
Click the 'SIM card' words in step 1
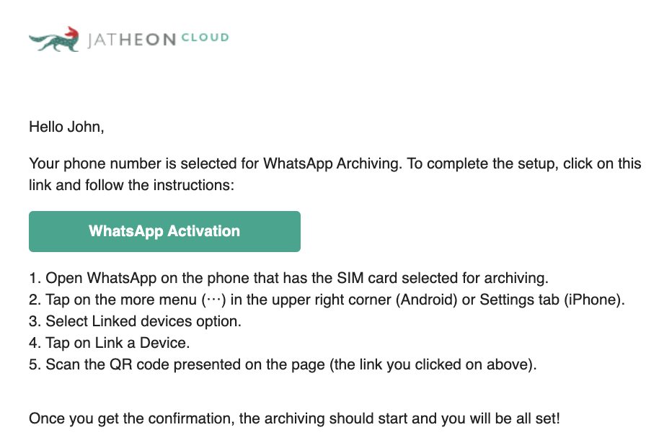[367, 278]
